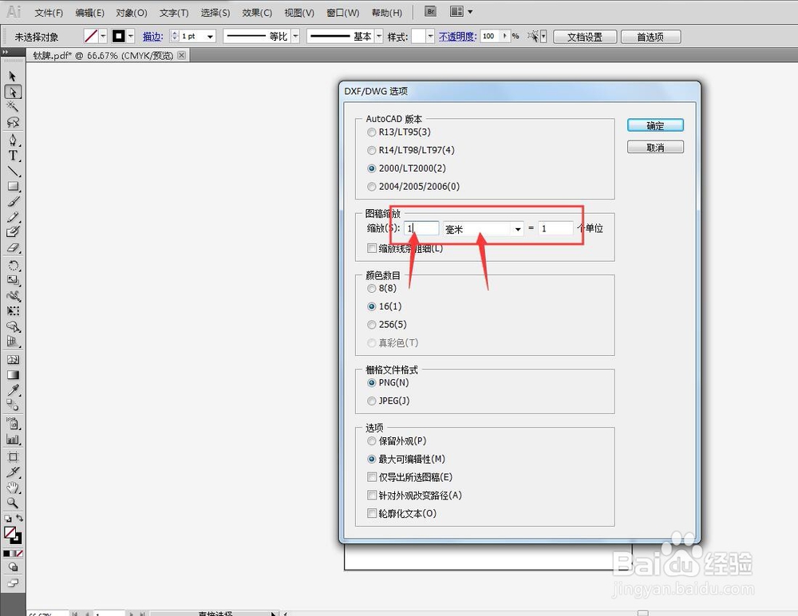Enable the 缩放线宽粗细(L) checkbox
798x616 pixels.
pos(371,248)
